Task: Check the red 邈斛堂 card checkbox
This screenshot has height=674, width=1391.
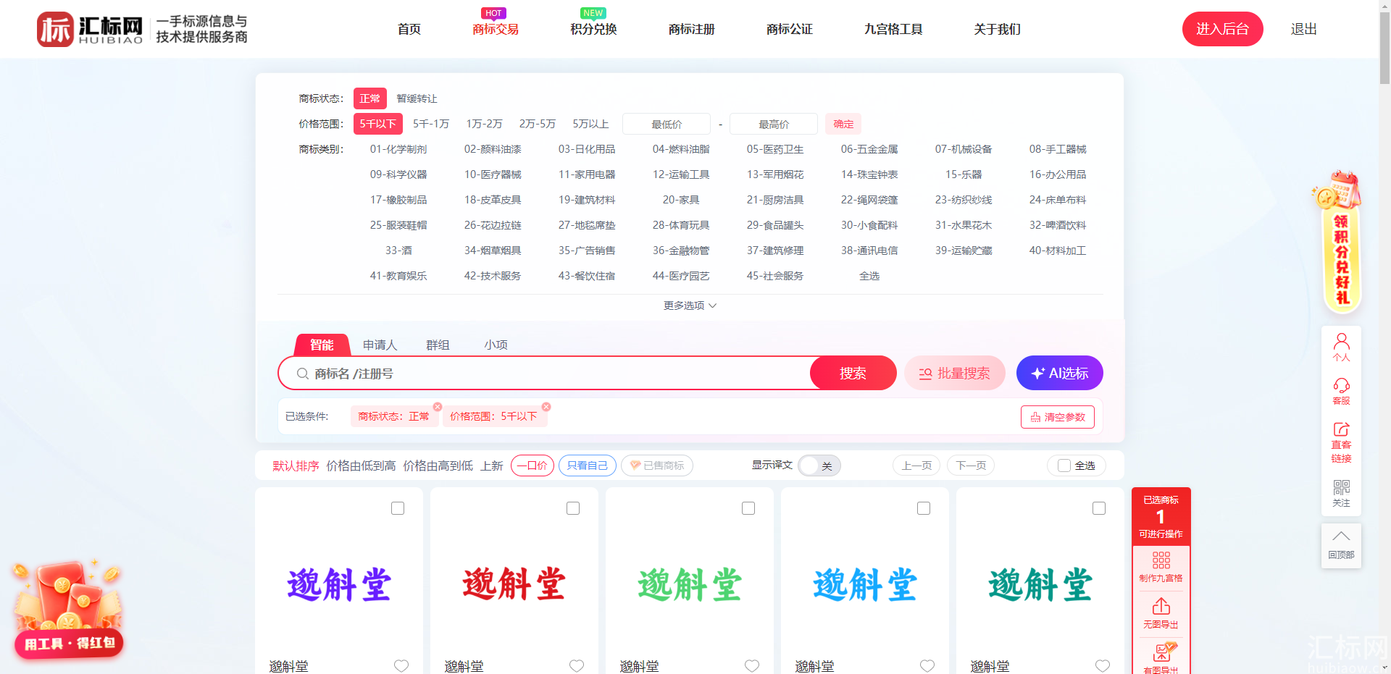Action: [x=573, y=508]
